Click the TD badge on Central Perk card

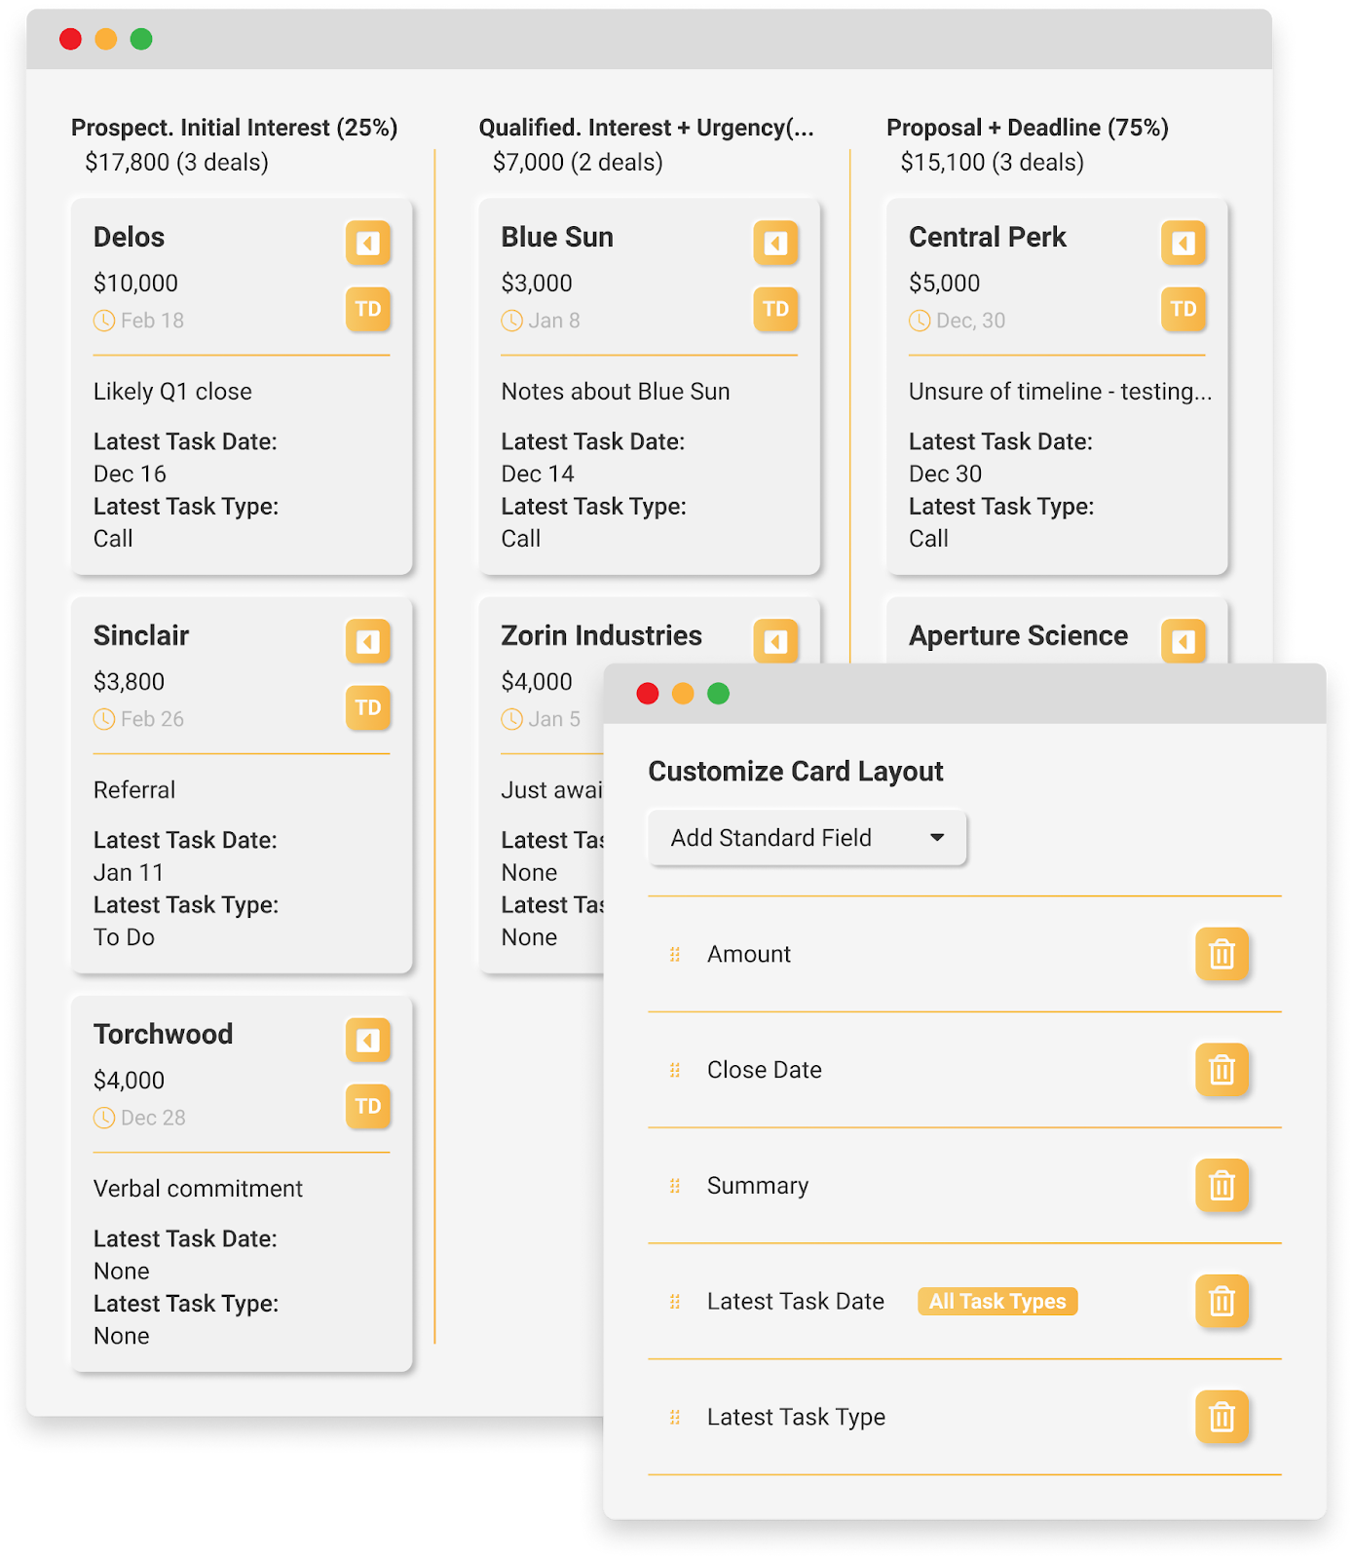coord(1184,309)
